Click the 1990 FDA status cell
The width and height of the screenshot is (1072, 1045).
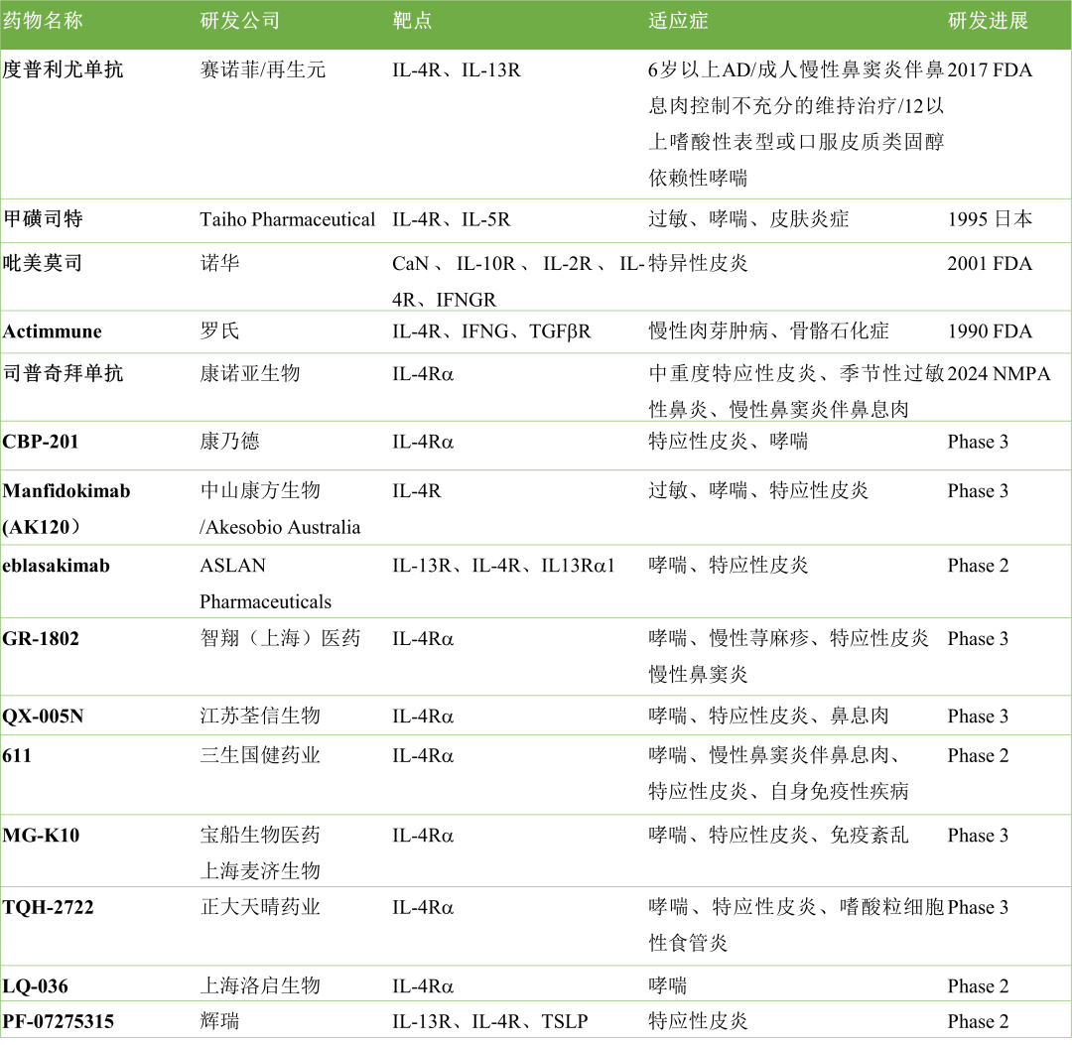[x=990, y=331]
